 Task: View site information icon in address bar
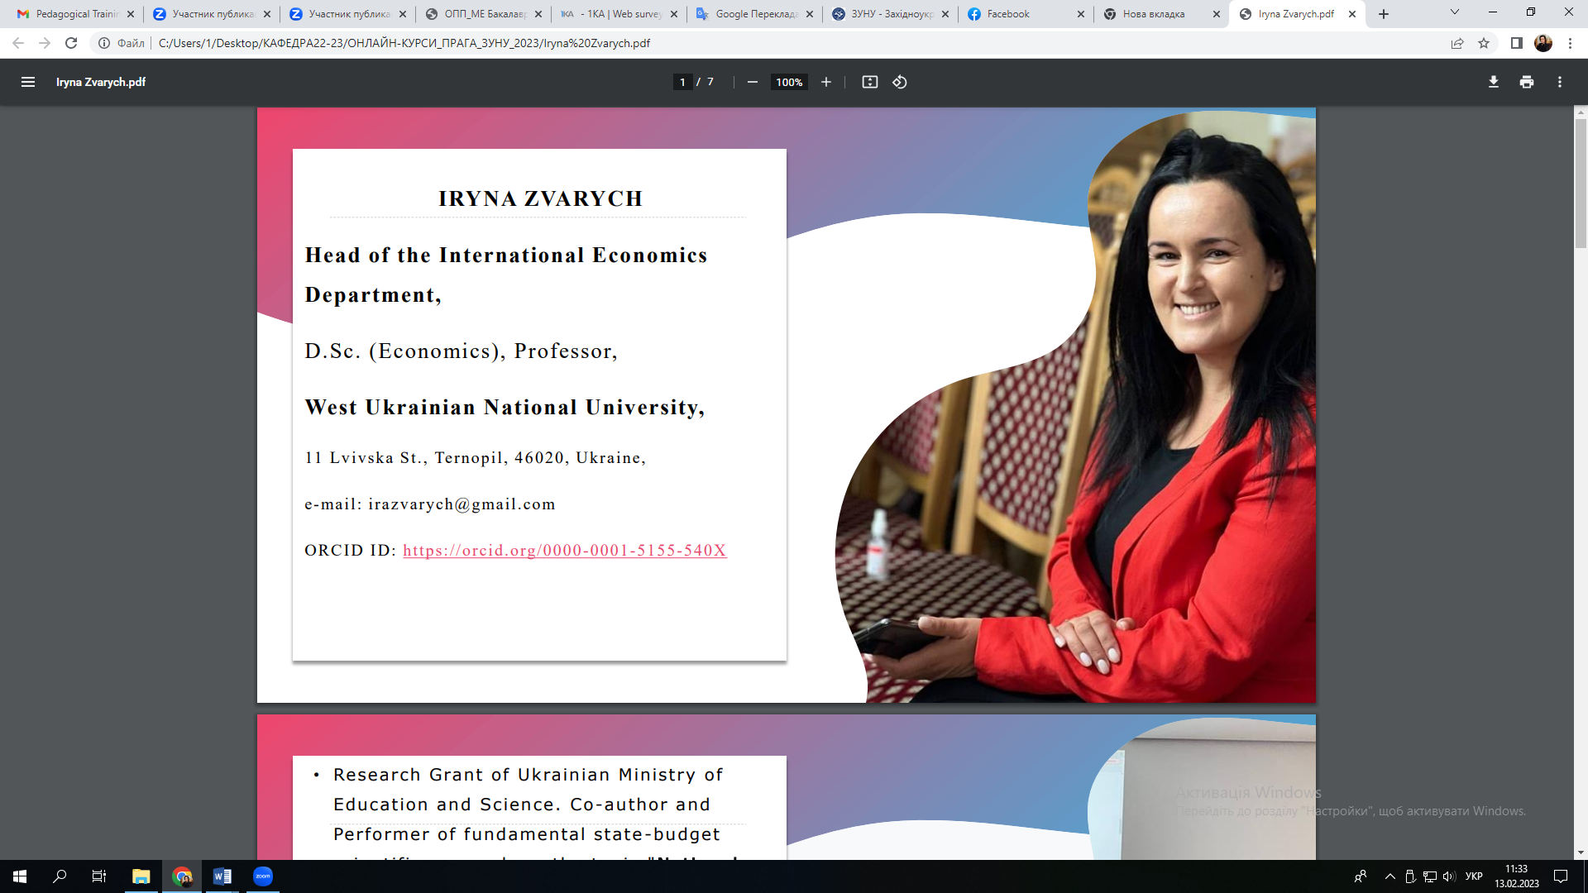[104, 43]
